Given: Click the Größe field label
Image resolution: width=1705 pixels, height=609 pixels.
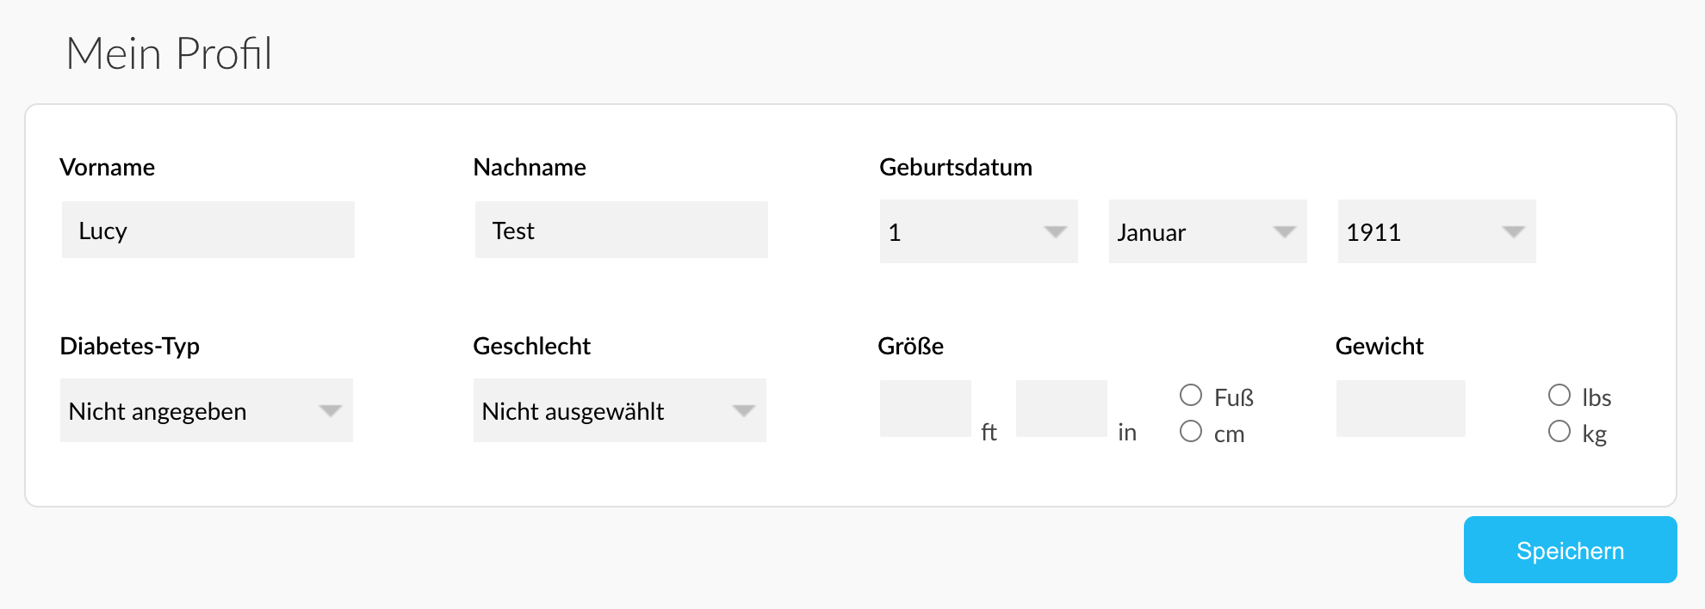Looking at the screenshot, I should [909, 346].
